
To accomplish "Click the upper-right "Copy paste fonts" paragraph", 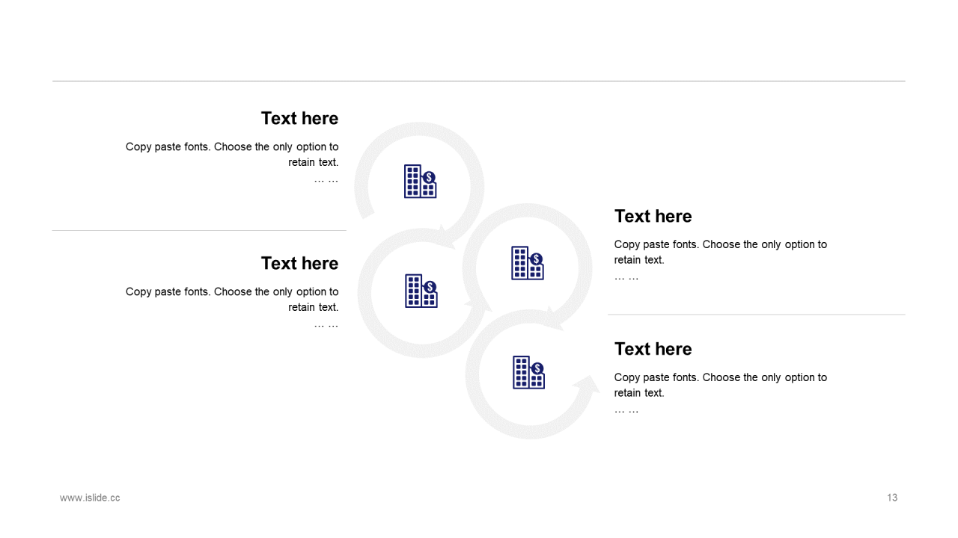I will 720,253.
